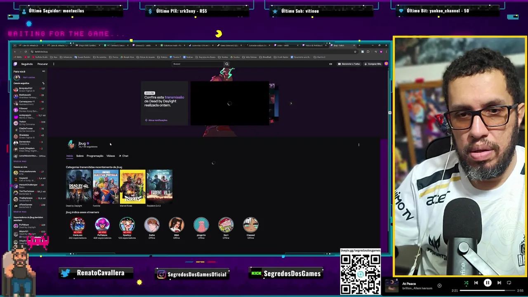The image size is (528, 297).
Task: Open Classed recommended streamer avatar
Action: (251, 225)
